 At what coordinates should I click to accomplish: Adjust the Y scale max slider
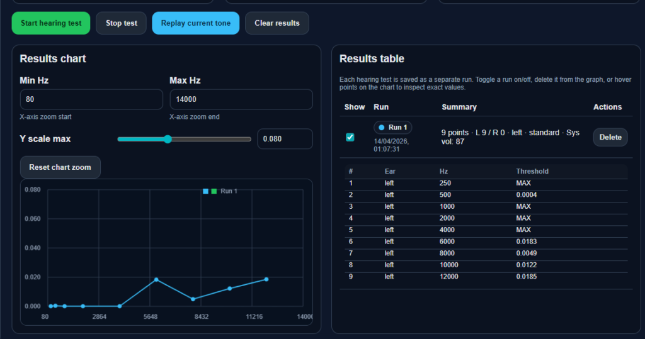(x=168, y=140)
